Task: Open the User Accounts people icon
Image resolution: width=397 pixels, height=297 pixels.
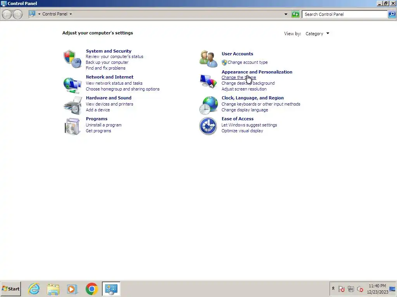Action: 208,59
